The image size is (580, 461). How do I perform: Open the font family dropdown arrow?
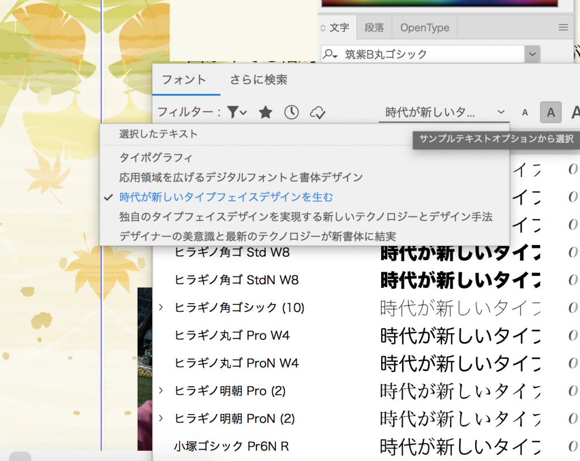click(532, 54)
